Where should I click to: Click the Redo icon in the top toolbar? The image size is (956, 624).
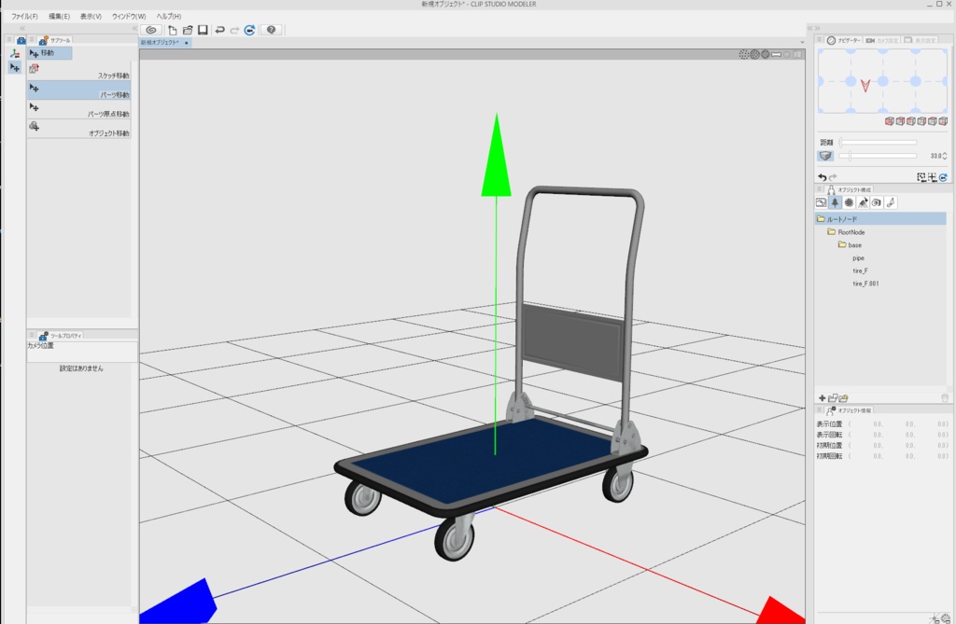[236, 30]
